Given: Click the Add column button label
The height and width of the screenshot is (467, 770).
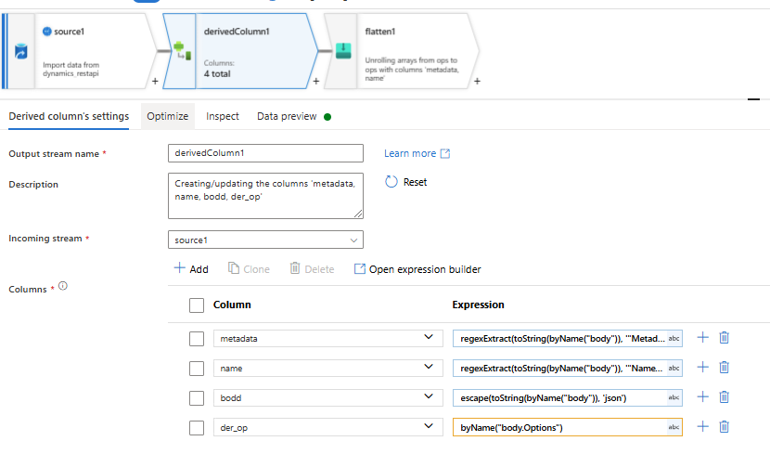Looking at the screenshot, I should click(199, 269).
